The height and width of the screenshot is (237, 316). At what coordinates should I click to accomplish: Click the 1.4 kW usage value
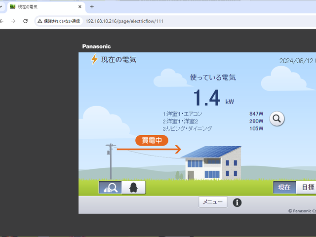pyautogui.click(x=214, y=98)
